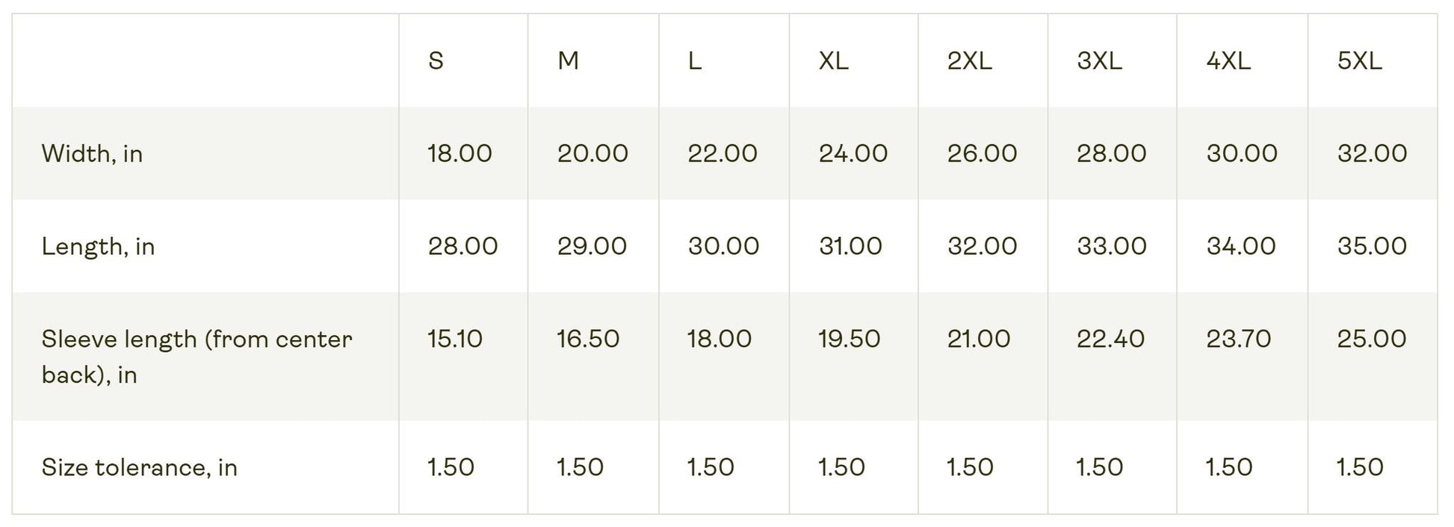This screenshot has height=527, width=1454.
Task: Click the S size column header
Action: click(436, 61)
